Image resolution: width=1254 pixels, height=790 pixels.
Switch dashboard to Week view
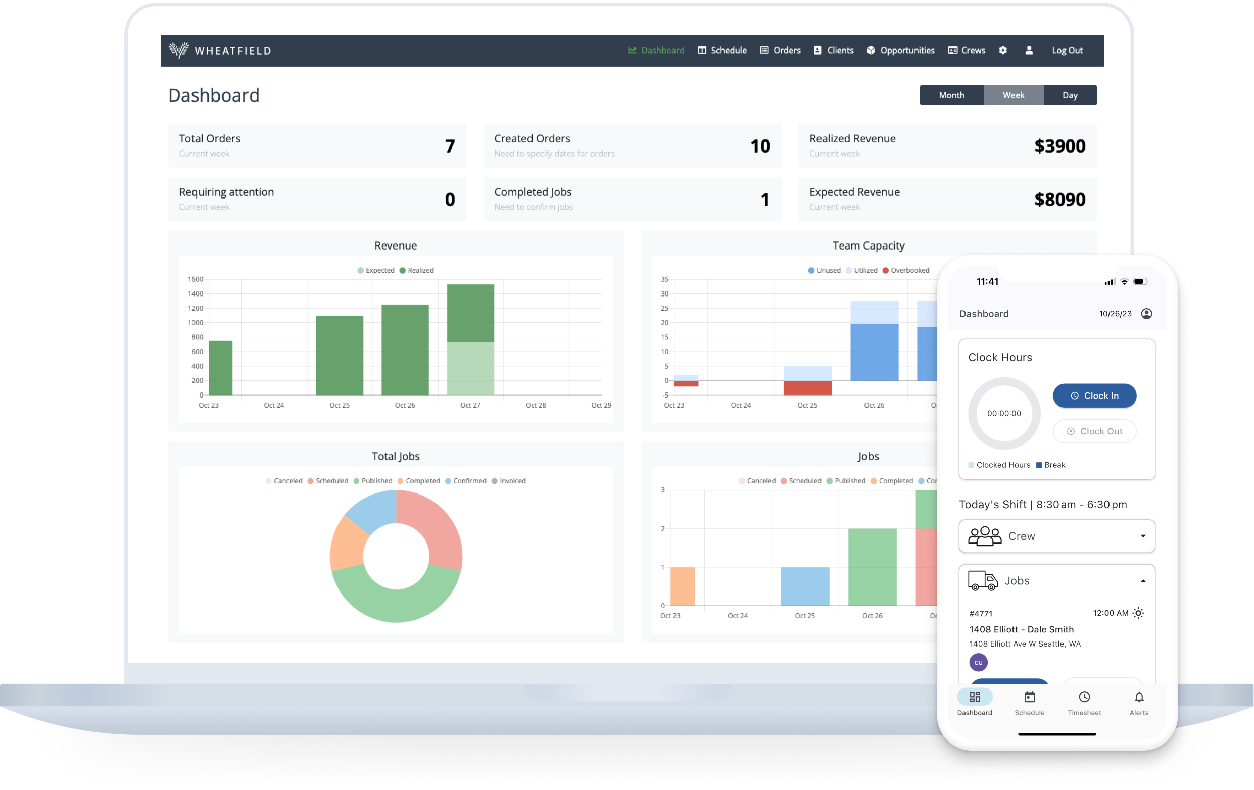tap(1014, 95)
